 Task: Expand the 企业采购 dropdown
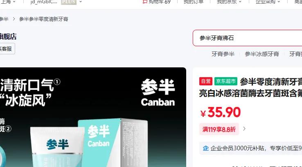click(268, 2)
